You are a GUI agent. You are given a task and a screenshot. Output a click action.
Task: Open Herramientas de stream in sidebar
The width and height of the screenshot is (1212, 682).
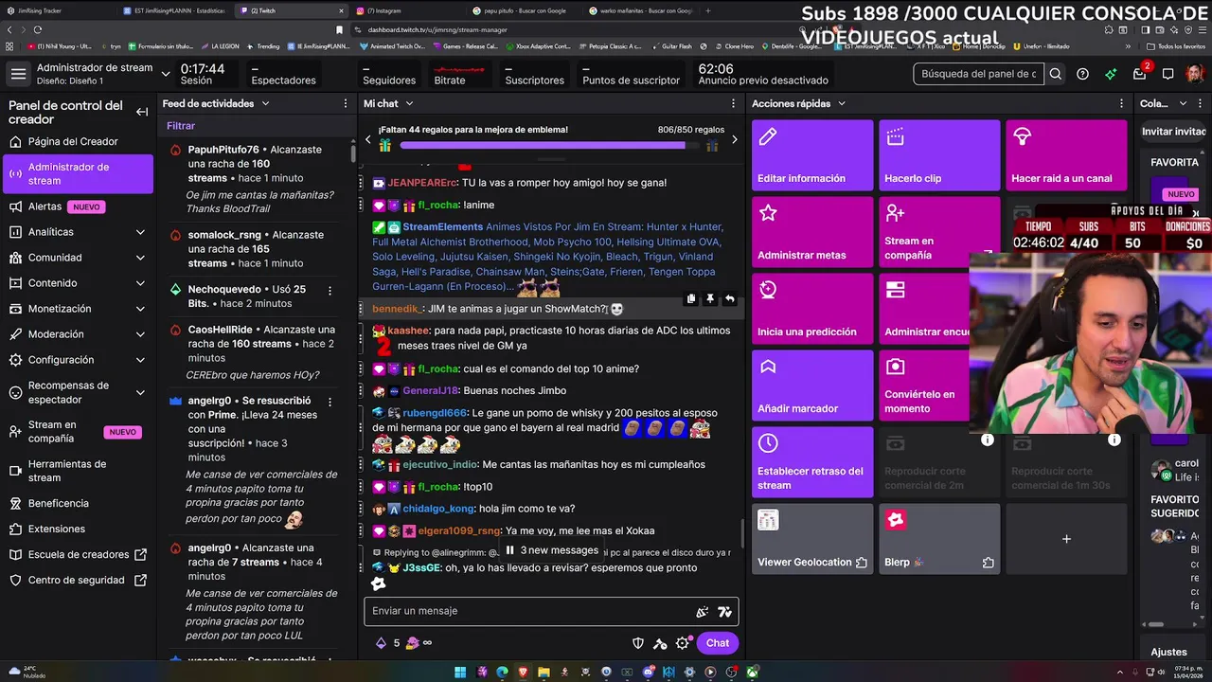point(77,471)
